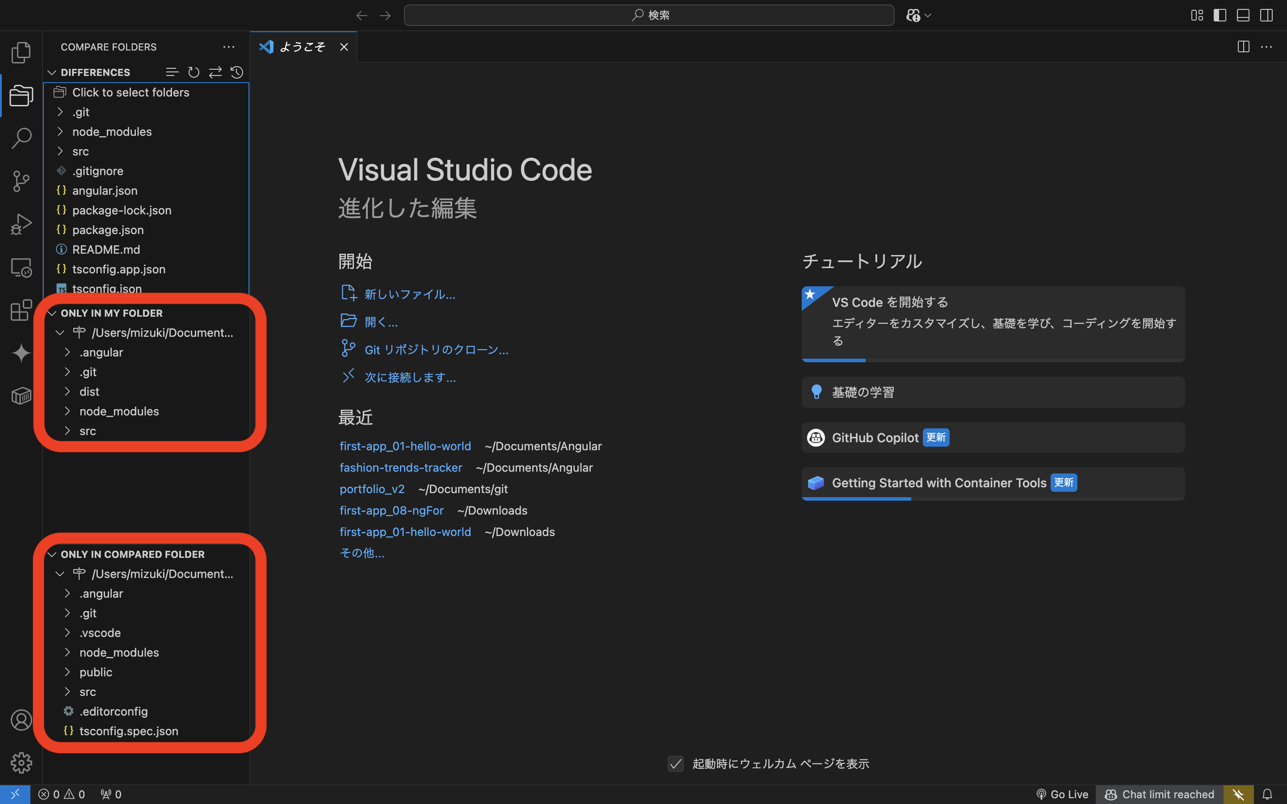Switch to the ようこそ tab
1287x804 pixels.
[302, 47]
